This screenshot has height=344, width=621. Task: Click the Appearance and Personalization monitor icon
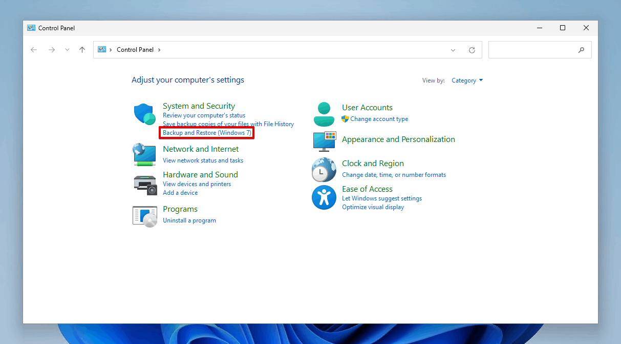[324, 141]
